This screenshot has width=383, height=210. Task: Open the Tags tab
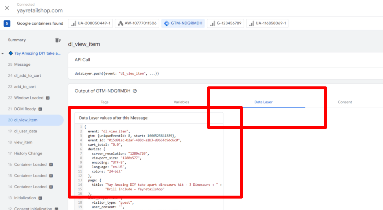pyautogui.click(x=104, y=102)
